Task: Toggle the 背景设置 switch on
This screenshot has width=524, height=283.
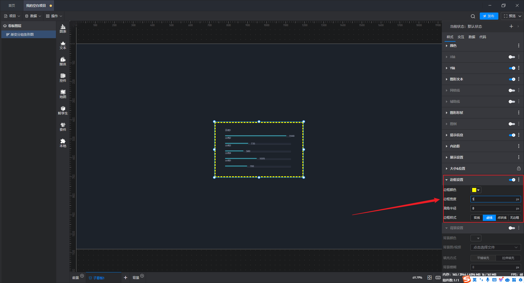Action: point(512,228)
